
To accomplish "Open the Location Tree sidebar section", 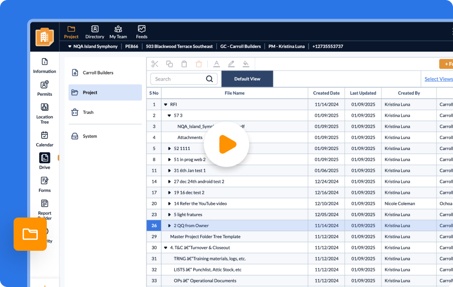I will pos(44,114).
